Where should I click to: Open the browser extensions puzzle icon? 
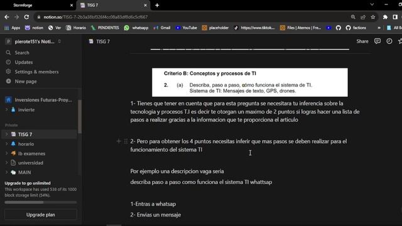(x=385, y=17)
